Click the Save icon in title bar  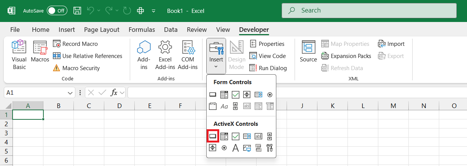pyautogui.click(x=77, y=11)
